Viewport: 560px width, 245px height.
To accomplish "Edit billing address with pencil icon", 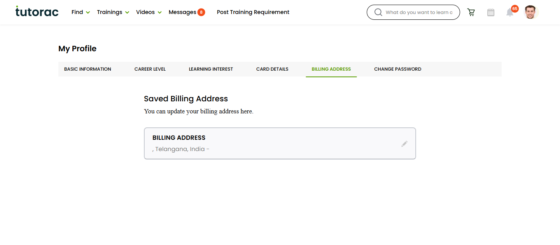I will pos(404,144).
